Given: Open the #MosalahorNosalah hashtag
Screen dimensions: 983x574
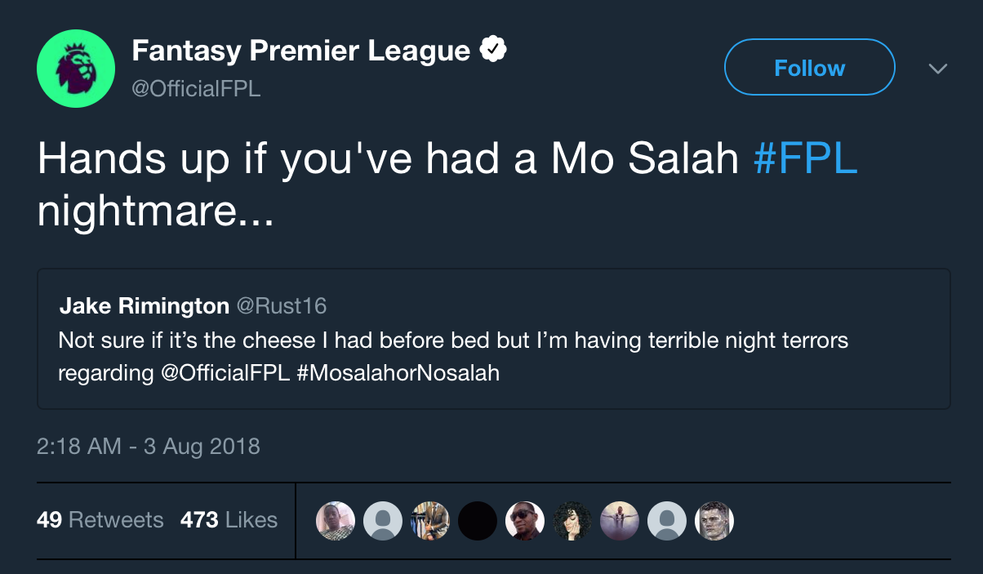Looking at the screenshot, I should point(398,374).
